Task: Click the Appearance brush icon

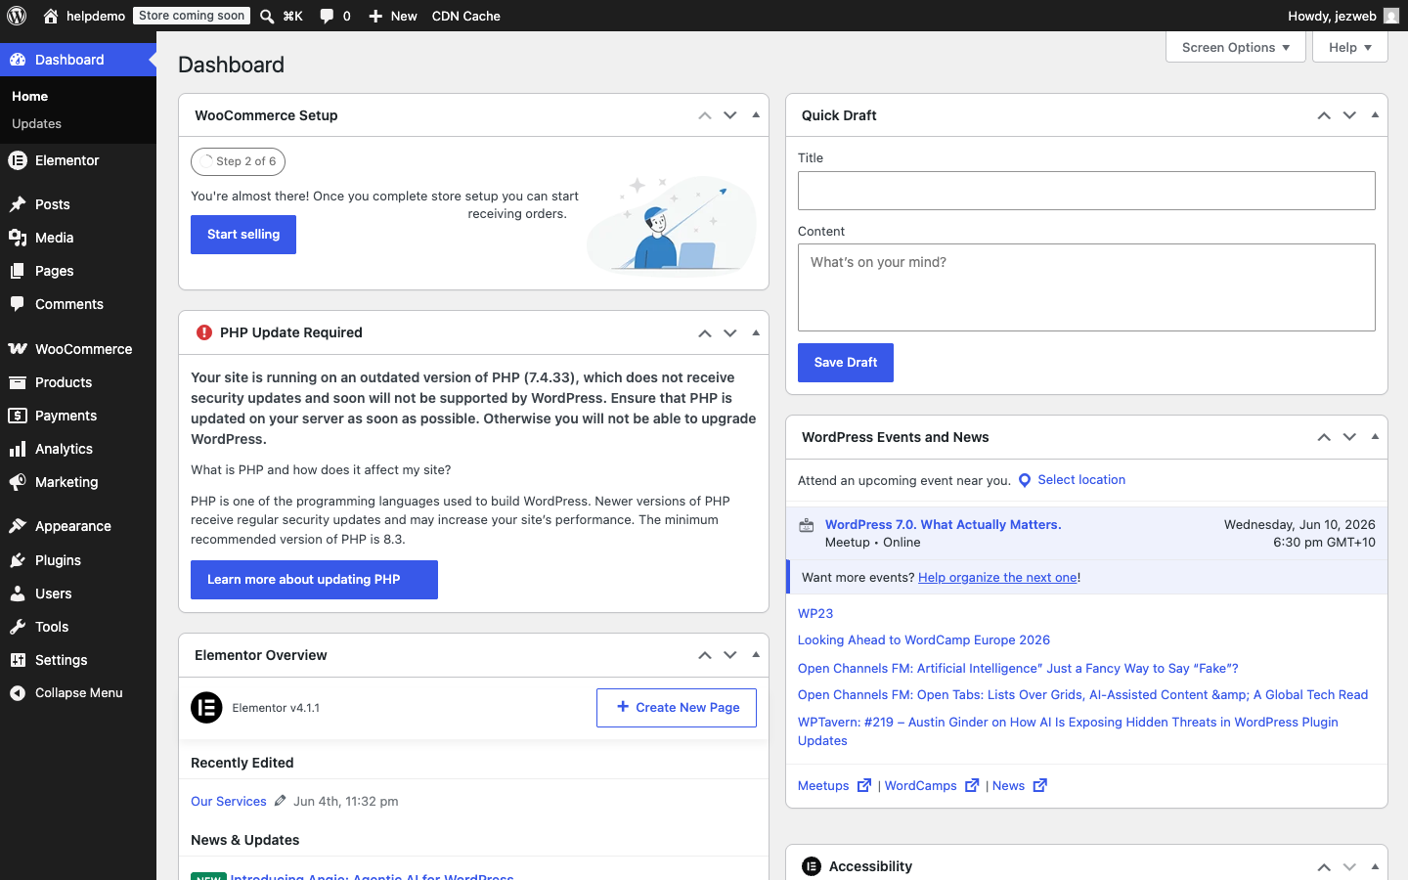Action: click(18, 526)
